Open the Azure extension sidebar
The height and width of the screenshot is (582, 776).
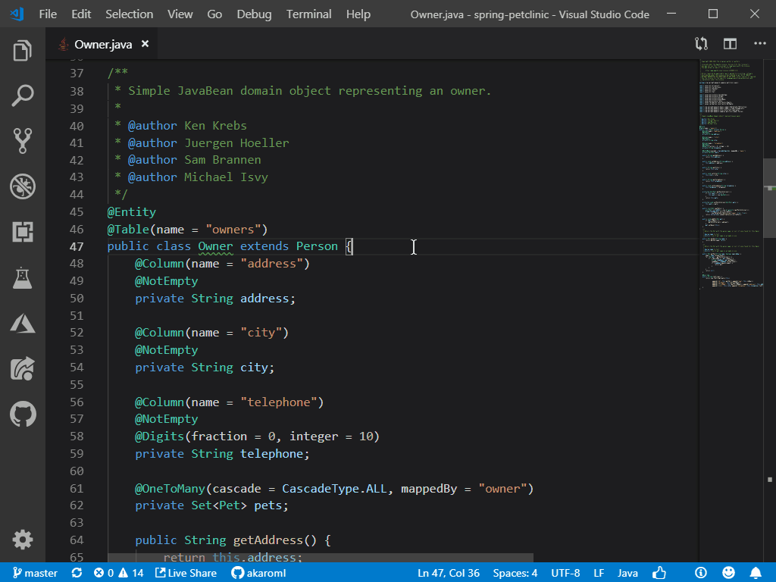click(x=23, y=324)
